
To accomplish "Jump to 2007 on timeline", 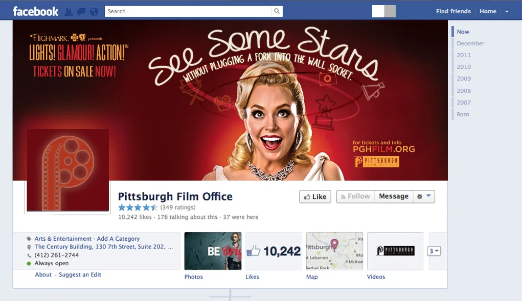I will (x=464, y=103).
